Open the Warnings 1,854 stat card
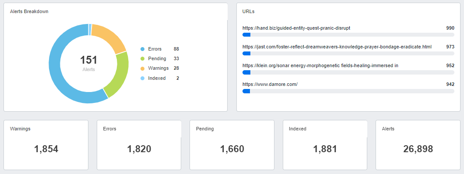The image size is (464, 174). 46,145
